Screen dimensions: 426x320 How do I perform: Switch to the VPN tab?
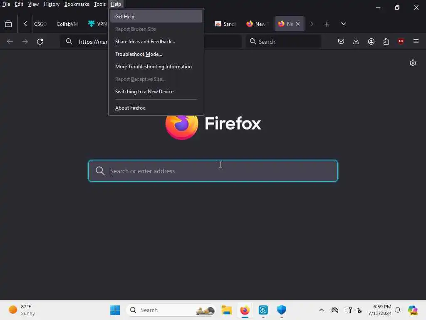tap(97, 24)
